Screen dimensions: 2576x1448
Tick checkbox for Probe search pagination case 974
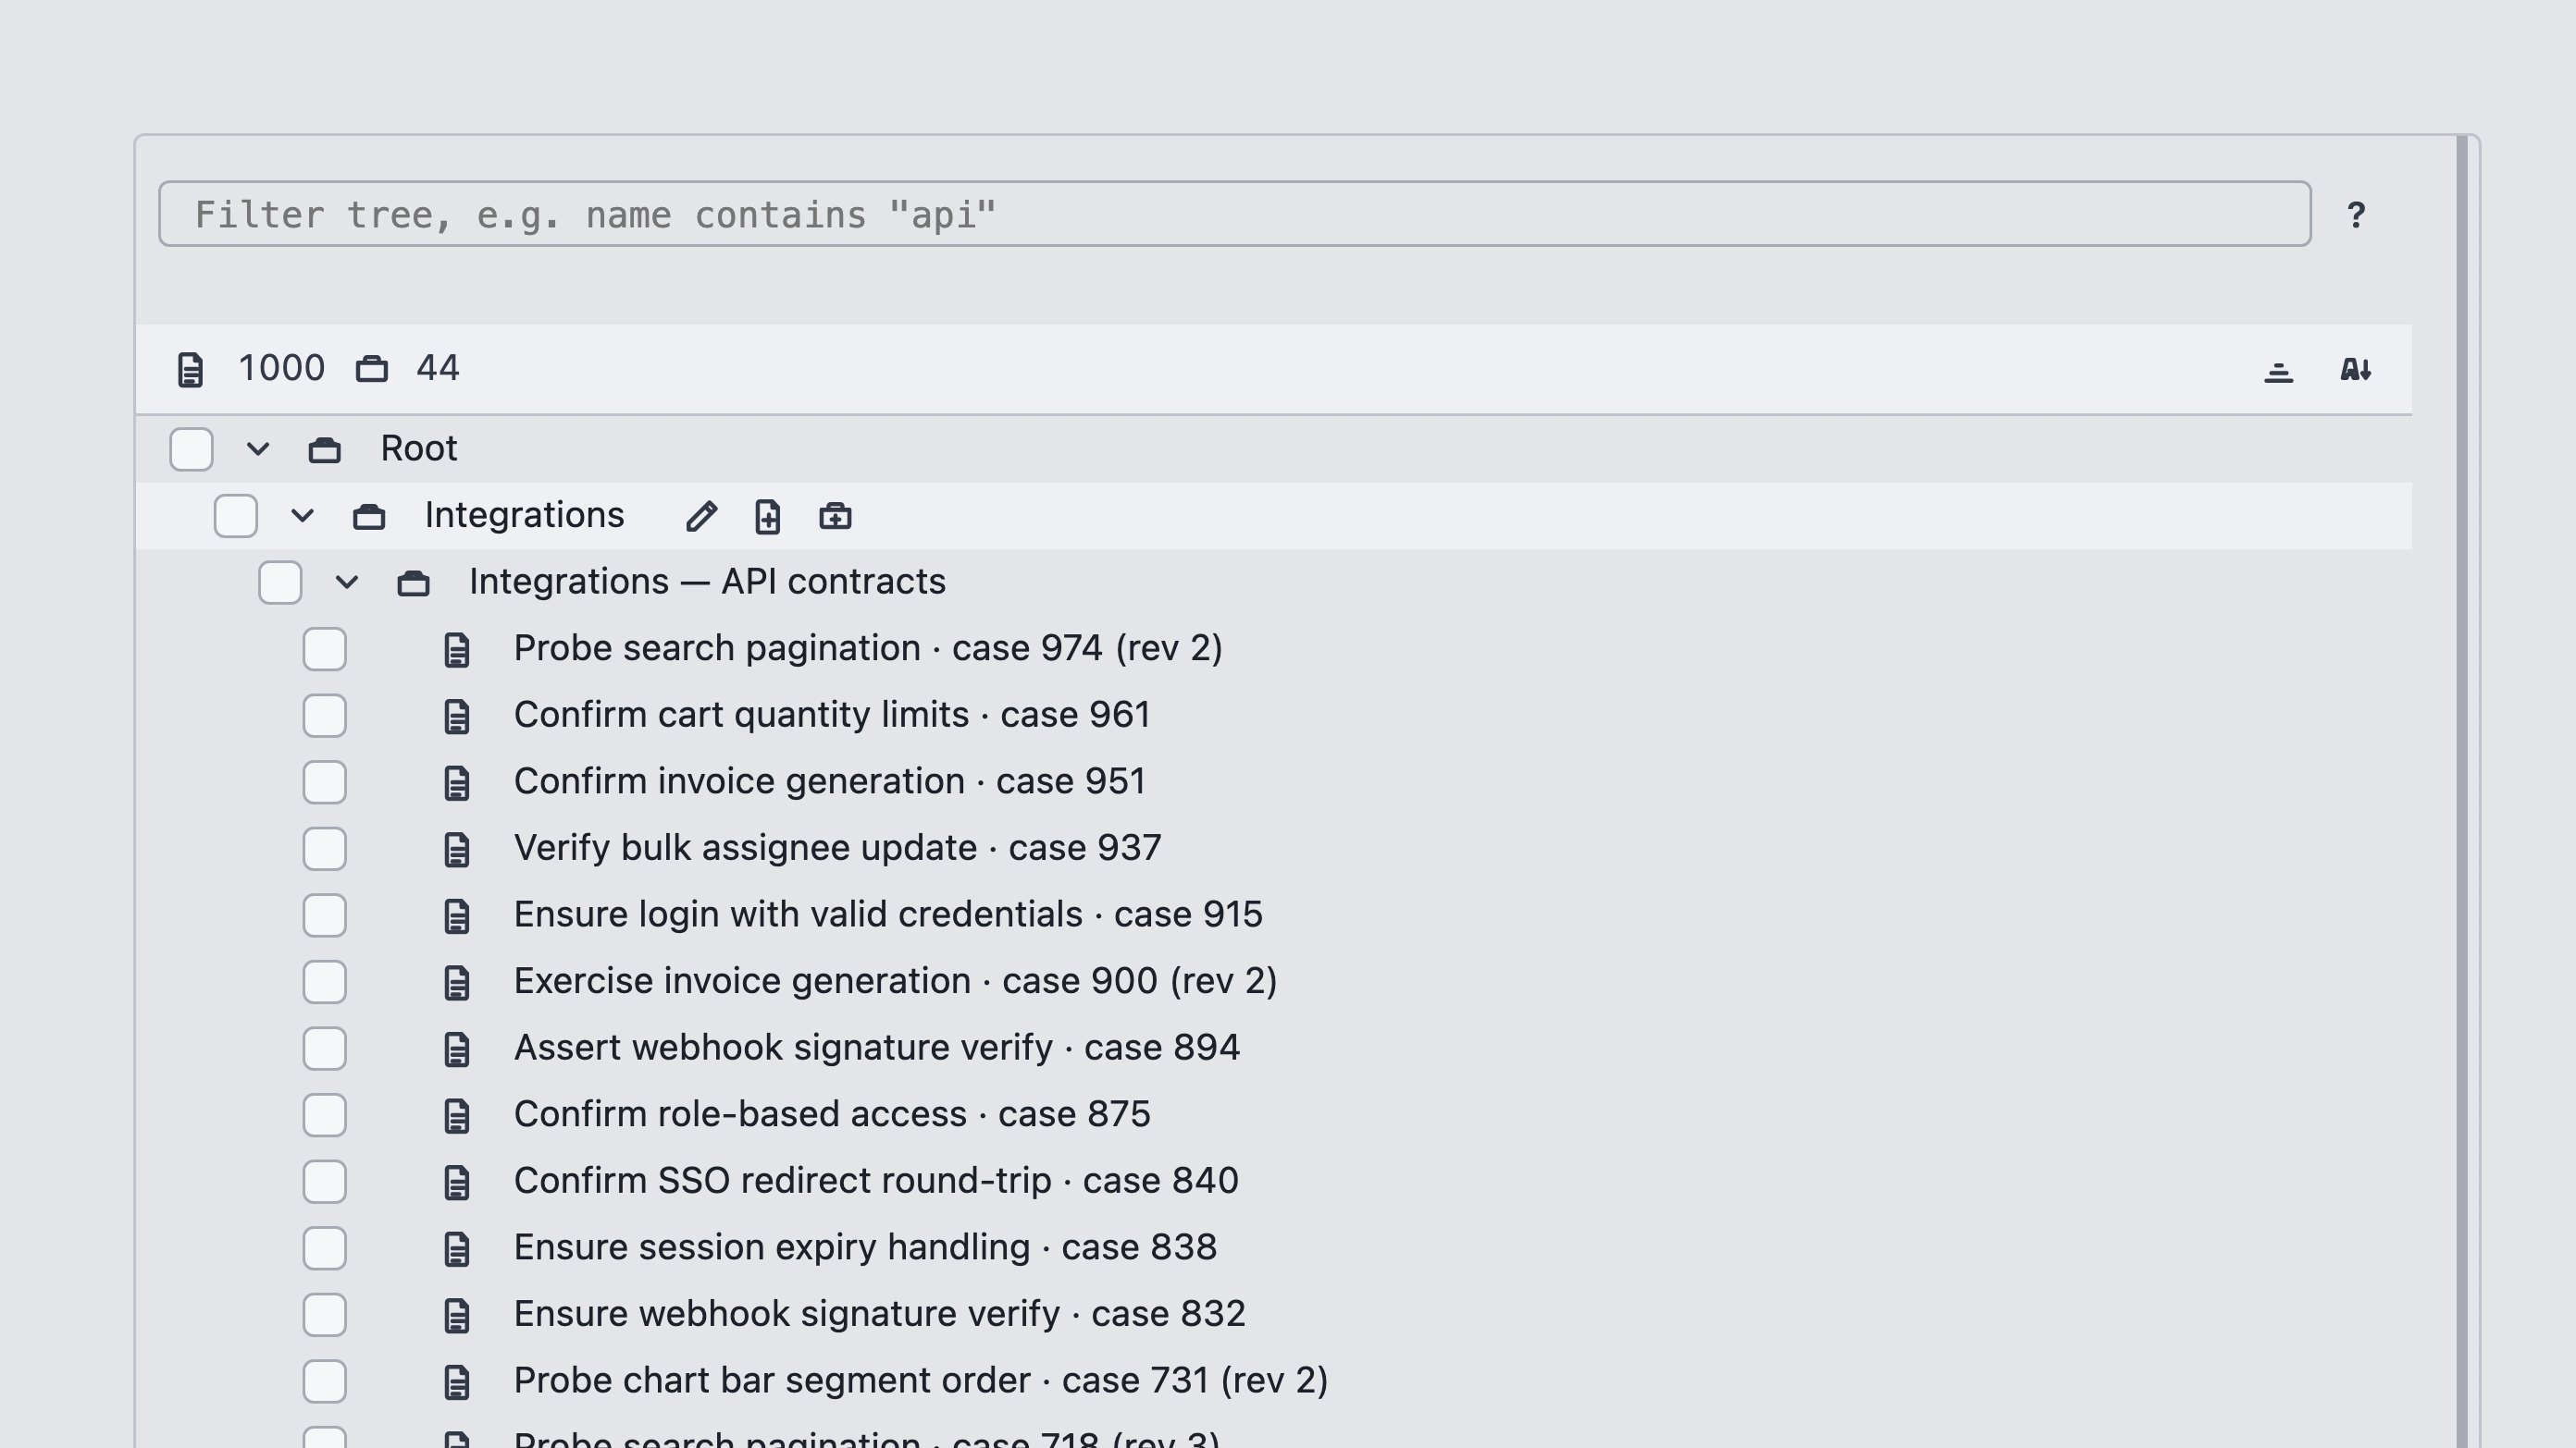(325, 649)
